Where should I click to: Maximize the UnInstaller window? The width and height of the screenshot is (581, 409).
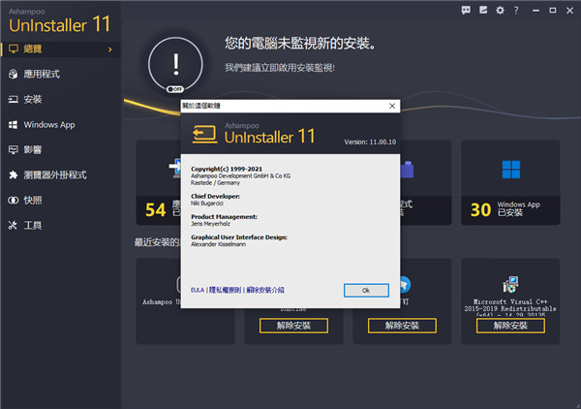pos(553,11)
